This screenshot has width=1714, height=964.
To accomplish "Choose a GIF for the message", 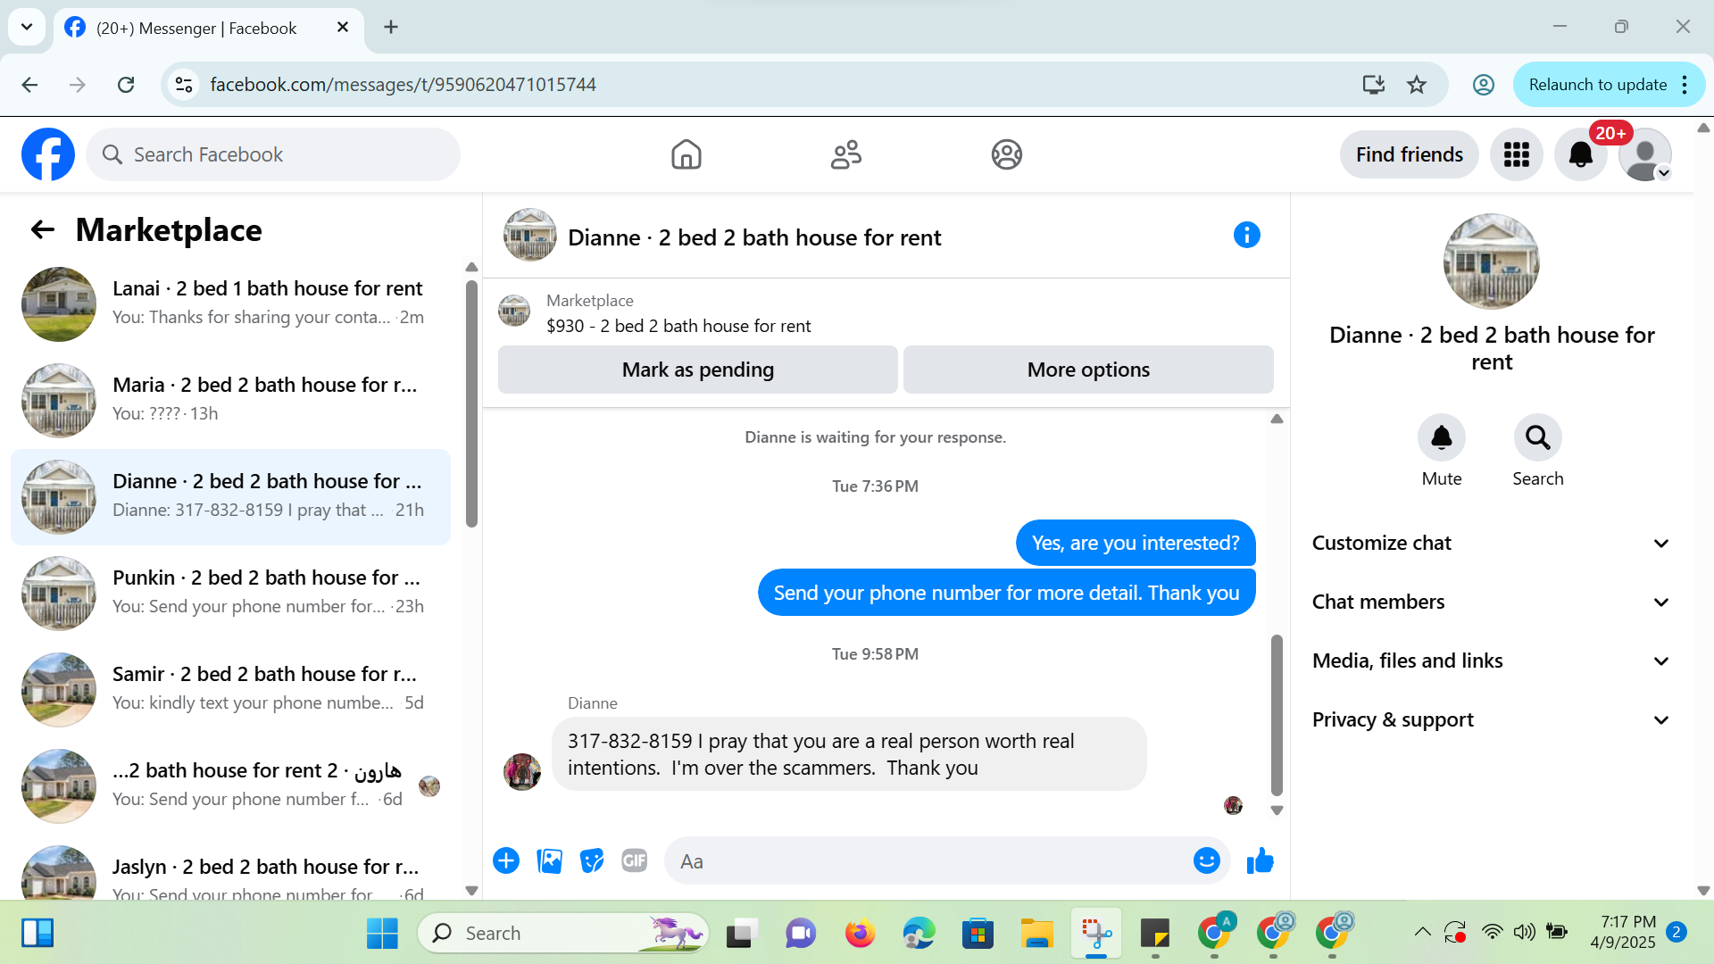I will (x=635, y=860).
